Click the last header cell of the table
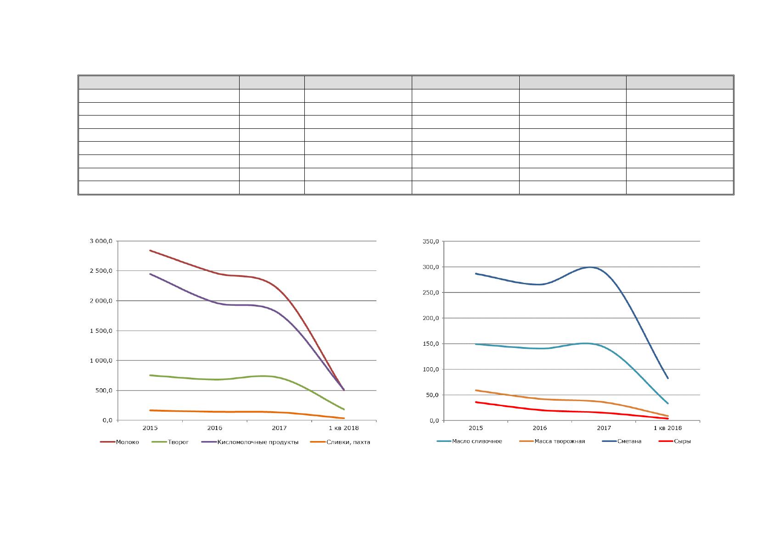The height and width of the screenshot is (546, 773). (x=679, y=83)
